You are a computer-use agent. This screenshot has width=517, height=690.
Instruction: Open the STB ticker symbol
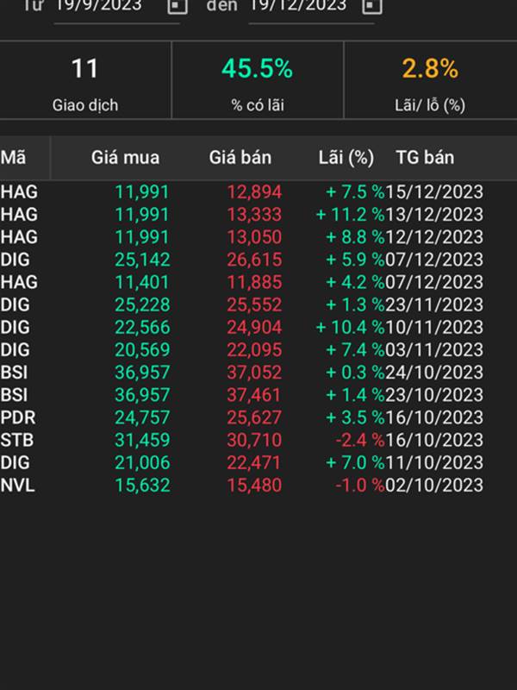tap(16, 440)
